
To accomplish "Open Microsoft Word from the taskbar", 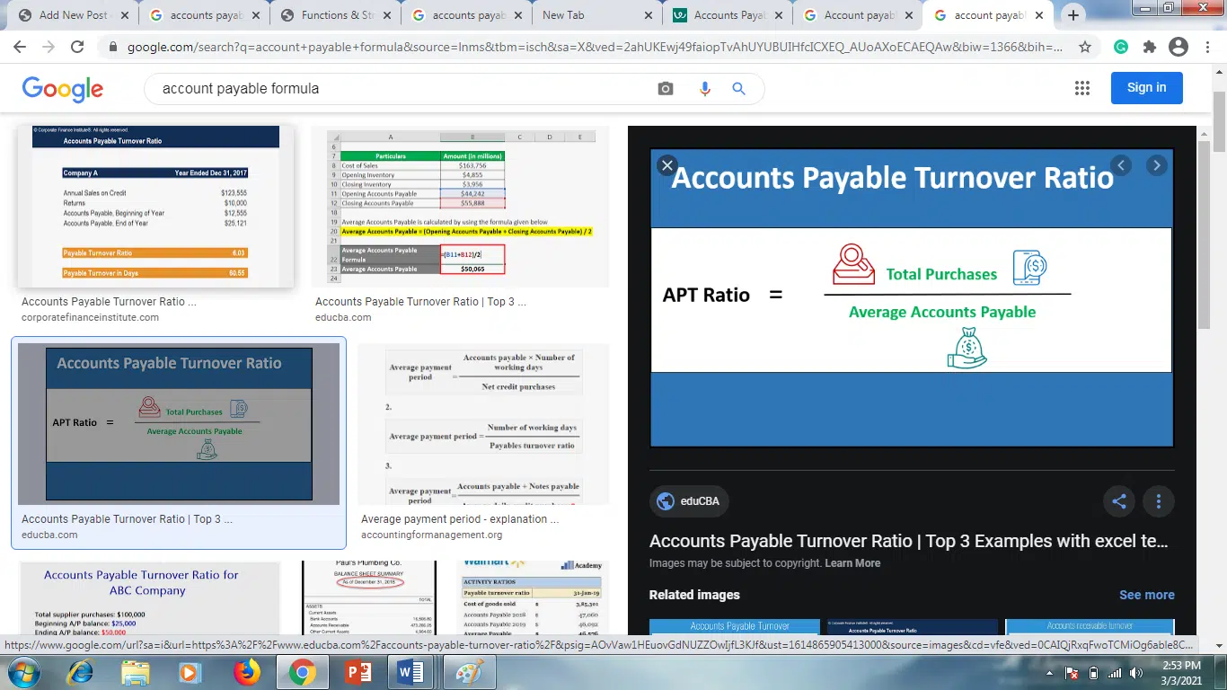I will pyautogui.click(x=410, y=672).
